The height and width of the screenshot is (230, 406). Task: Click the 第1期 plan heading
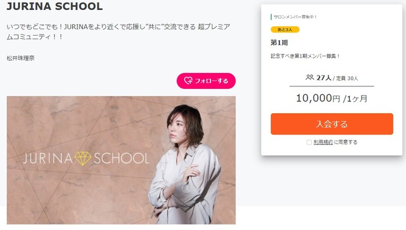[x=279, y=42]
